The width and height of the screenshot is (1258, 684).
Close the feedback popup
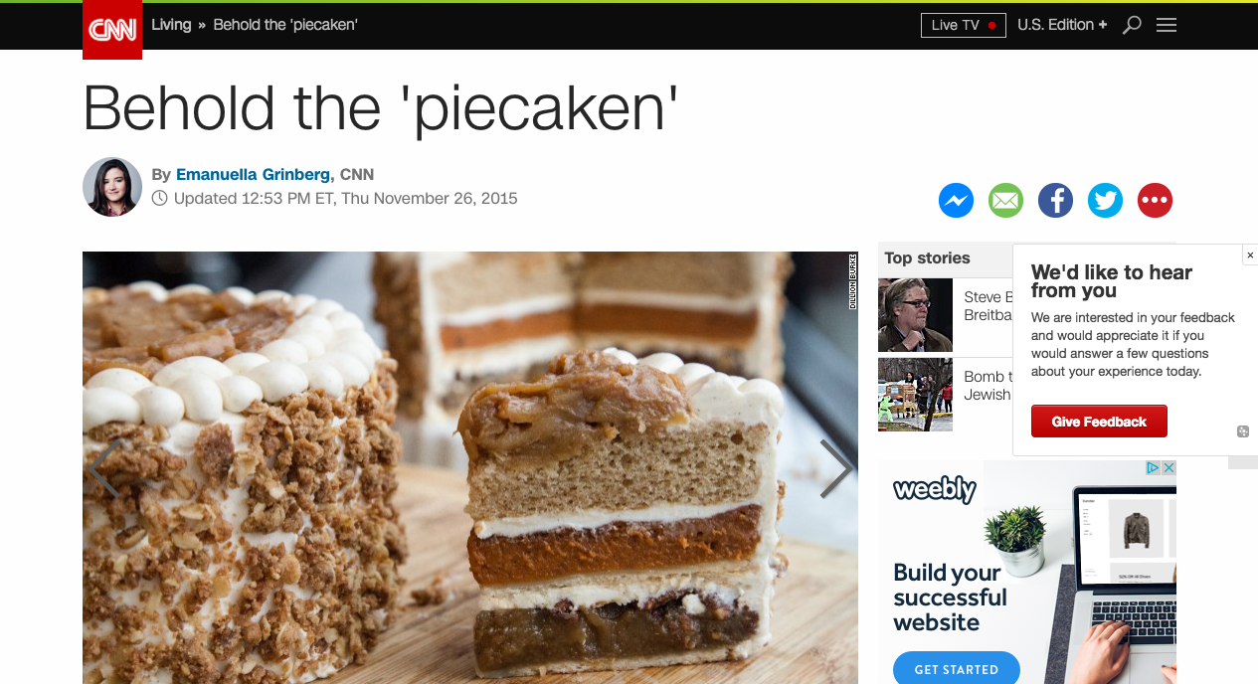point(1250,256)
